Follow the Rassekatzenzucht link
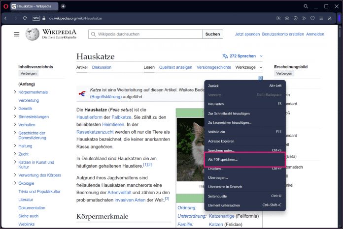Screen dimensions: 343x229 [x=95, y=132]
